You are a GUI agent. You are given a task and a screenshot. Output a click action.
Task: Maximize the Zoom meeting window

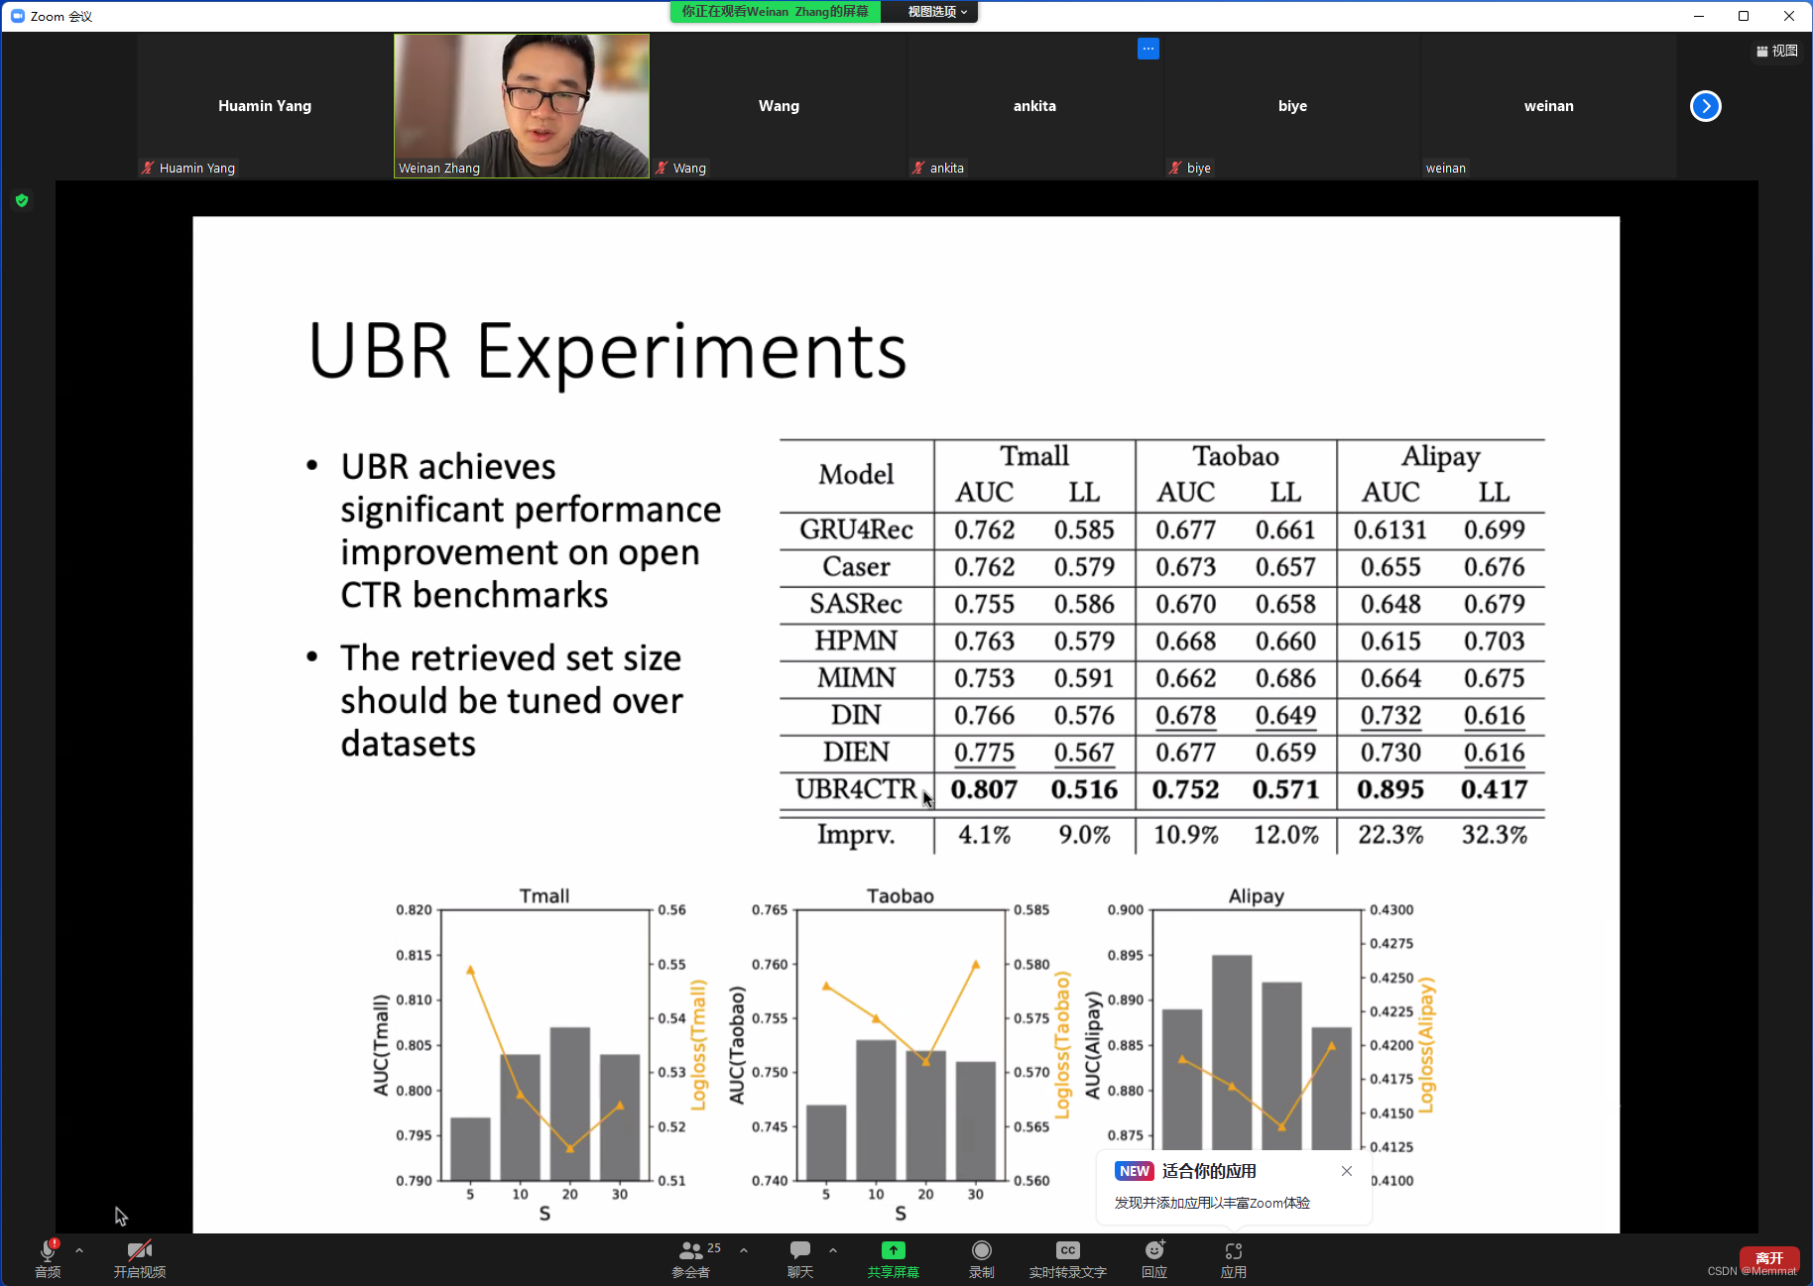(1744, 16)
